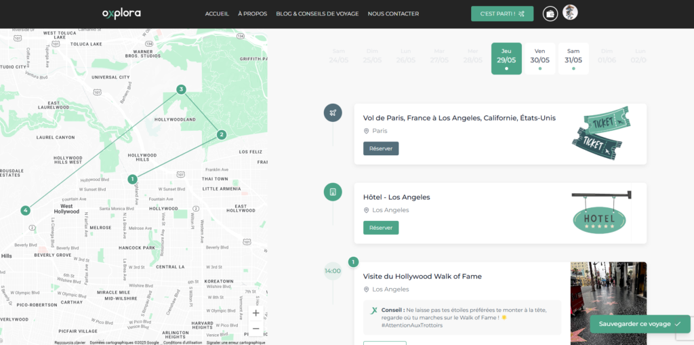Click the Walk of Fame card location pin
The image size is (694, 345).
366,289
